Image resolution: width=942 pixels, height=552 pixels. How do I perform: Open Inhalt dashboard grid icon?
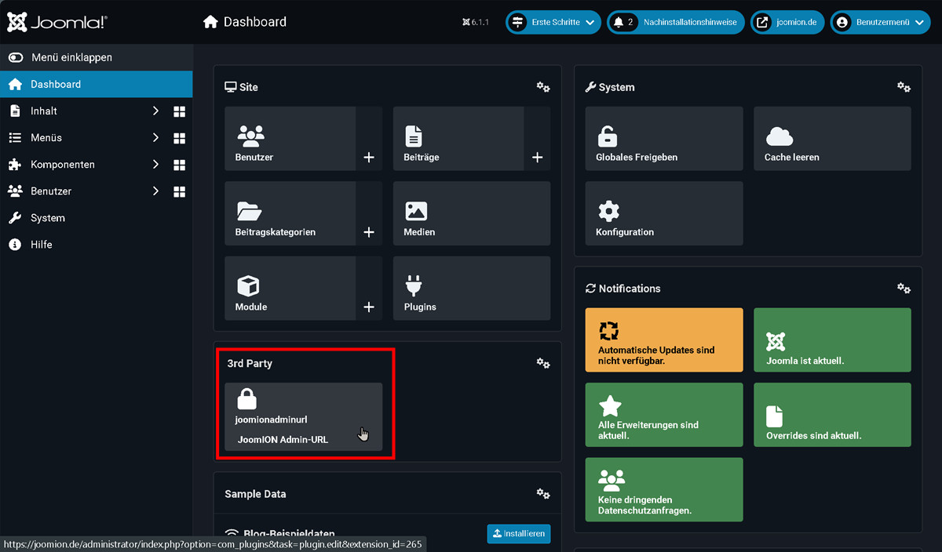179,111
